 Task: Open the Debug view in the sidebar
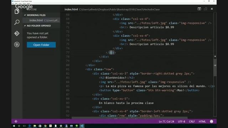point(17,44)
